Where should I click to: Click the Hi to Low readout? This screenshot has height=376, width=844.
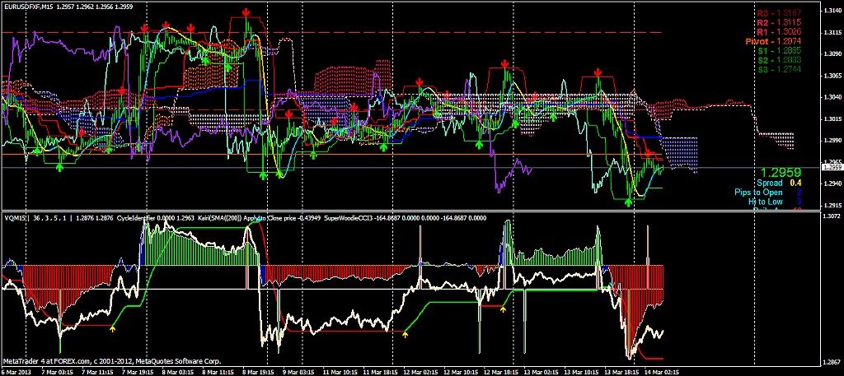click(775, 202)
